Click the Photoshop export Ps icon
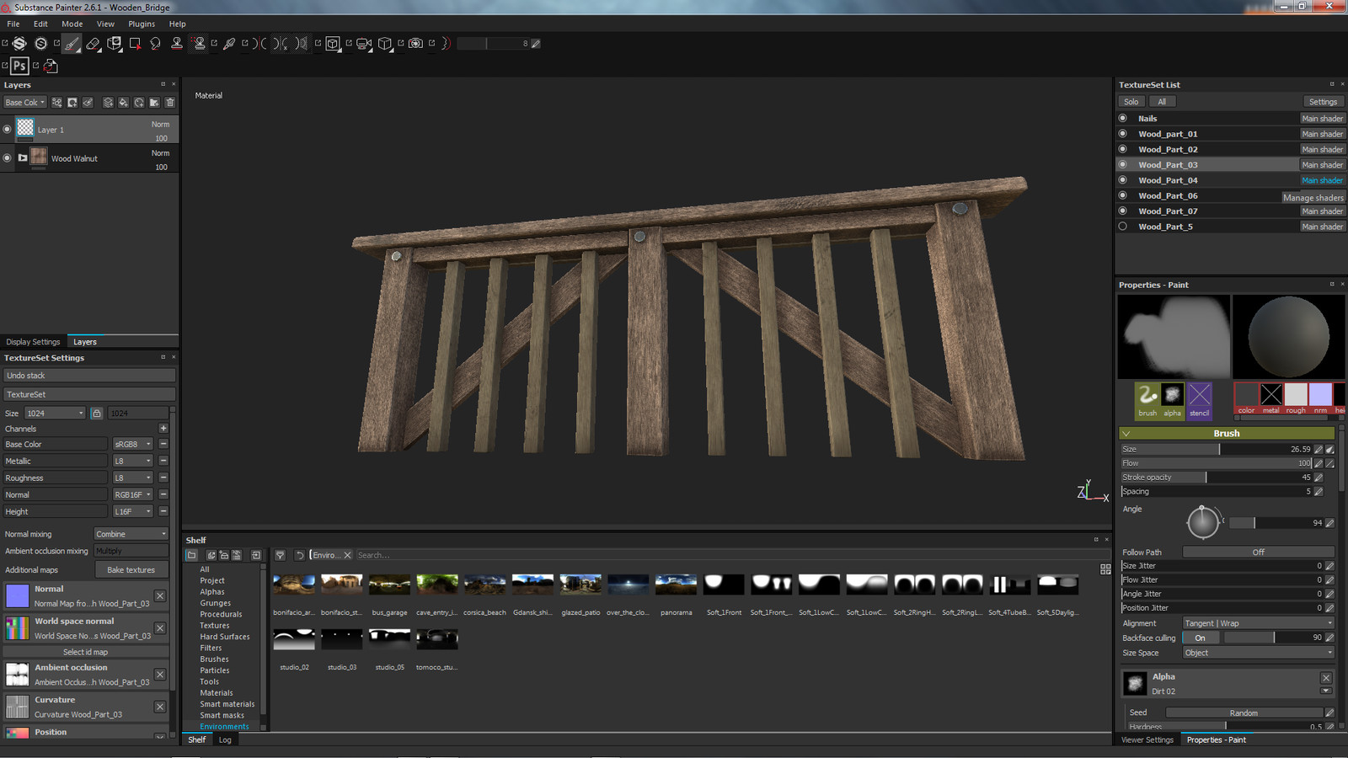Image resolution: width=1348 pixels, height=758 pixels. [19, 66]
